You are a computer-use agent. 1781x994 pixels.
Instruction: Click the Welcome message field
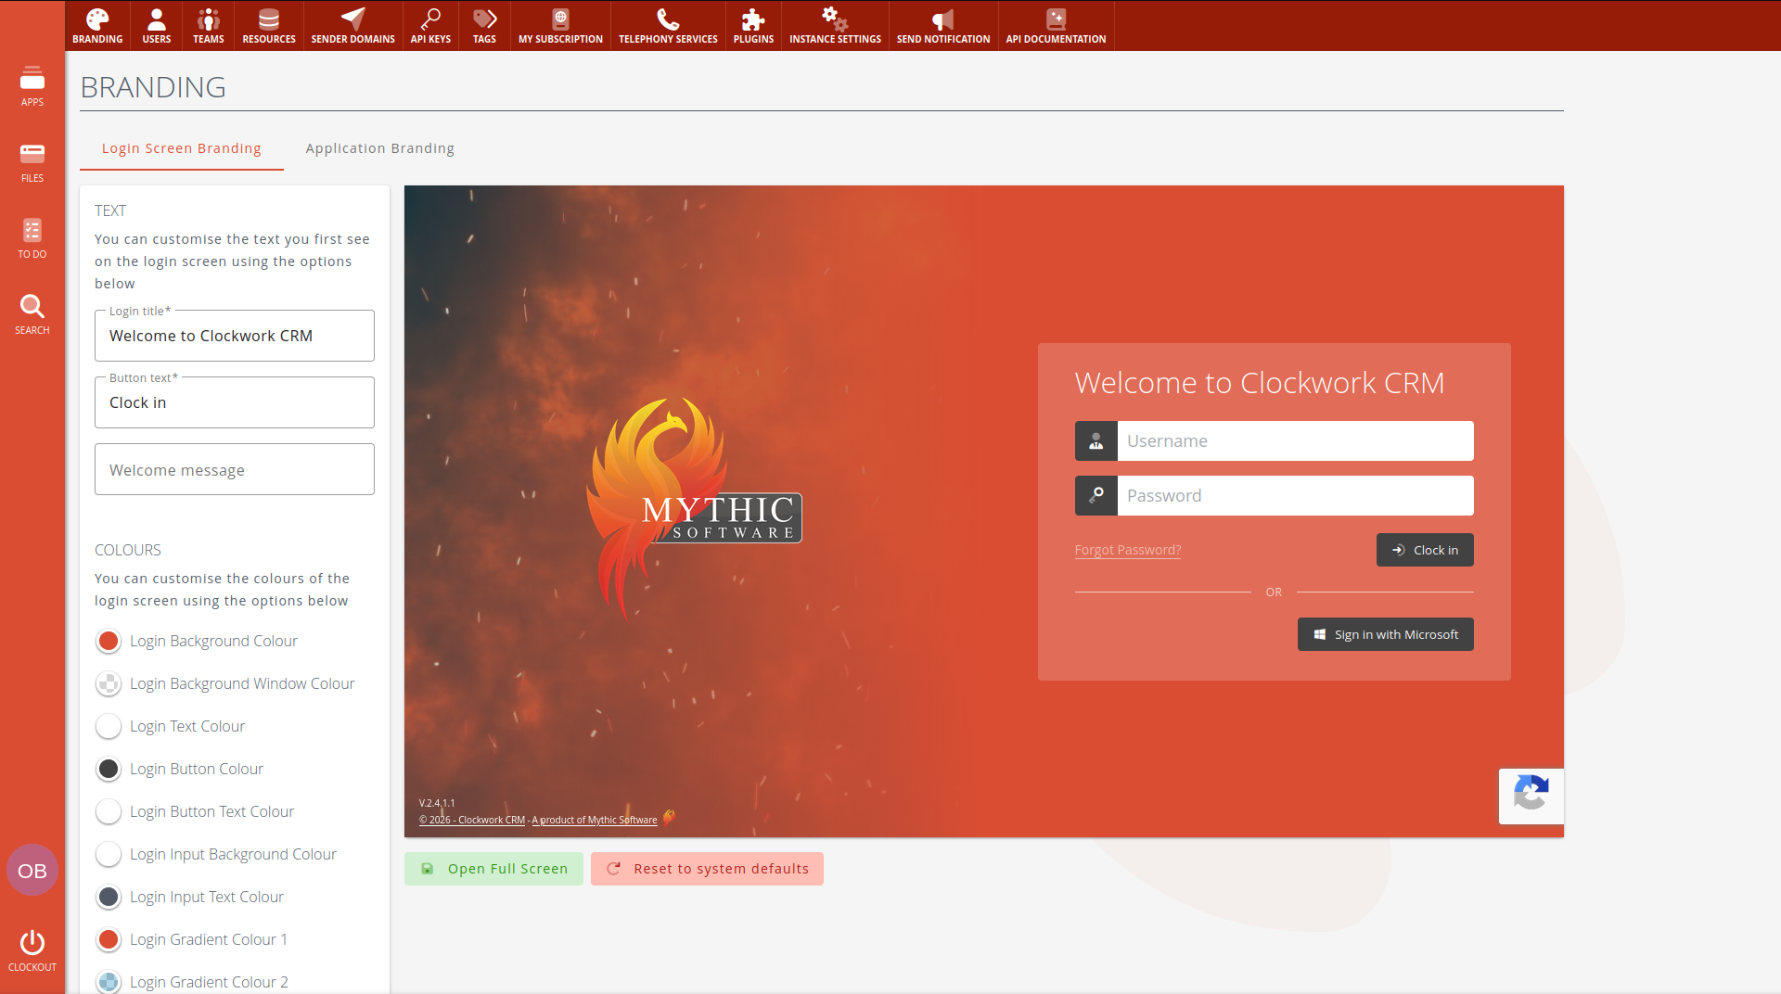(x=235, y=469)
